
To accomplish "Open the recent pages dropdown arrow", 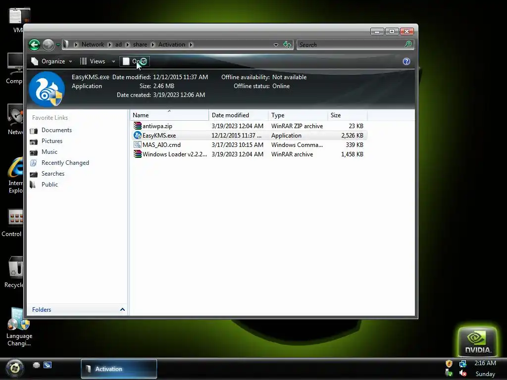I will [x=58, y=45].
